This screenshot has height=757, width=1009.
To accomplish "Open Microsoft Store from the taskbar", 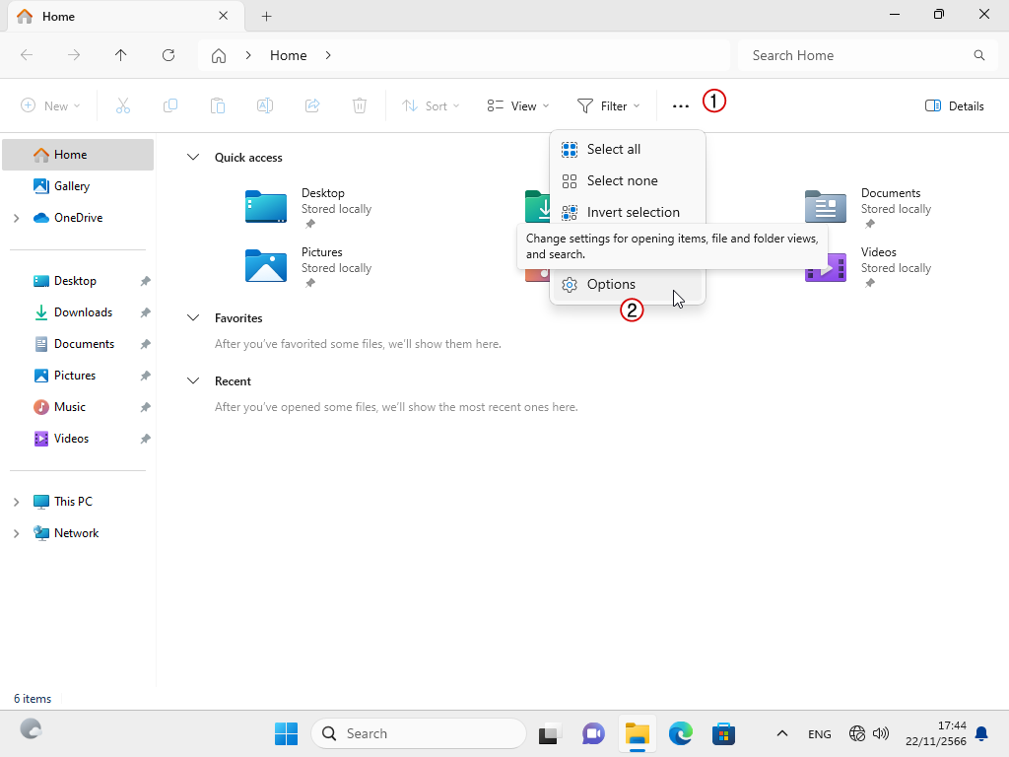I will point(724,733).
